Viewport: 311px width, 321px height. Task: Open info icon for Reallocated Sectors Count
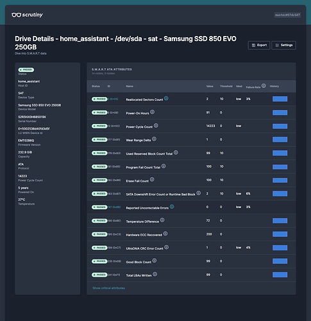click(x=166, y=98)
